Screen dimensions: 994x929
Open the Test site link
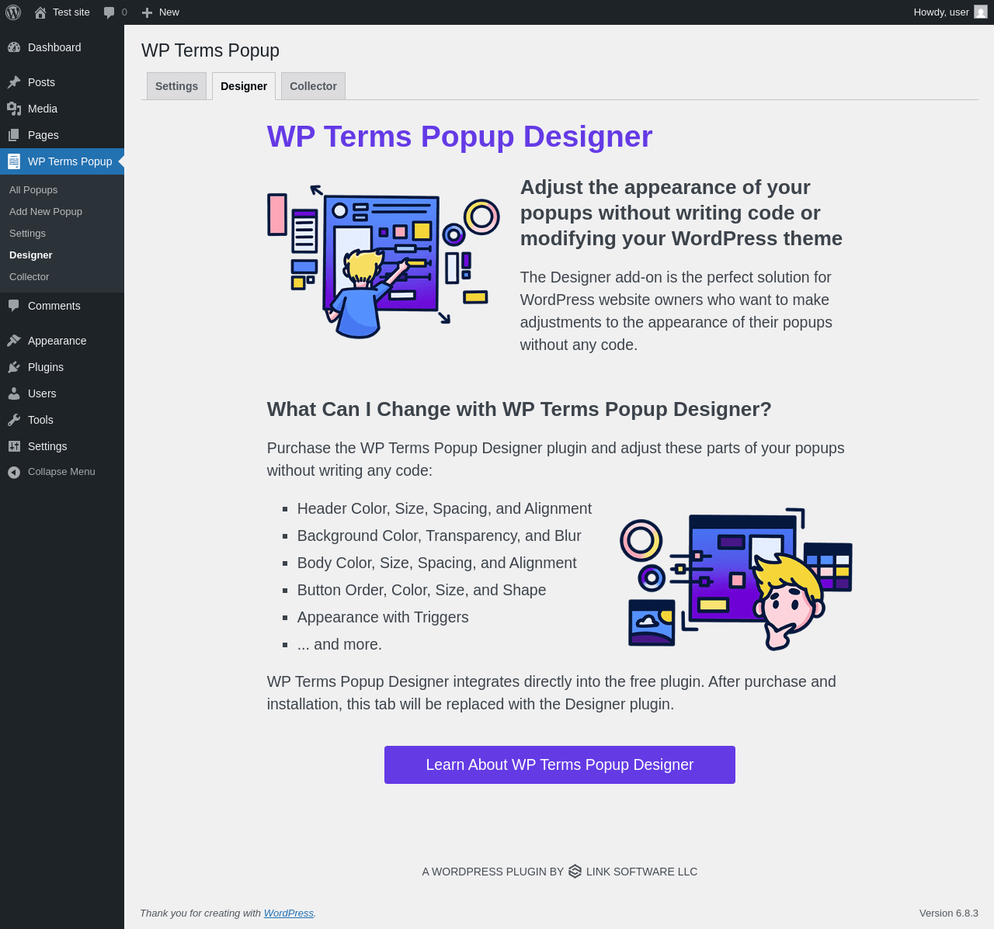point(71,12)
